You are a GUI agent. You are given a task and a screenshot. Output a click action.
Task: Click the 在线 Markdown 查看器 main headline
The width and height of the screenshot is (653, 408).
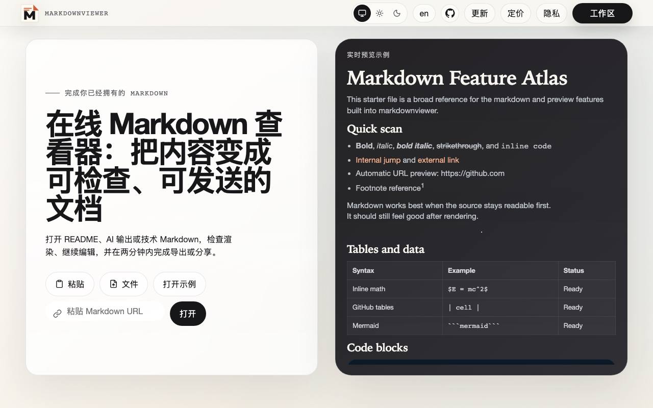click(164, 166)
